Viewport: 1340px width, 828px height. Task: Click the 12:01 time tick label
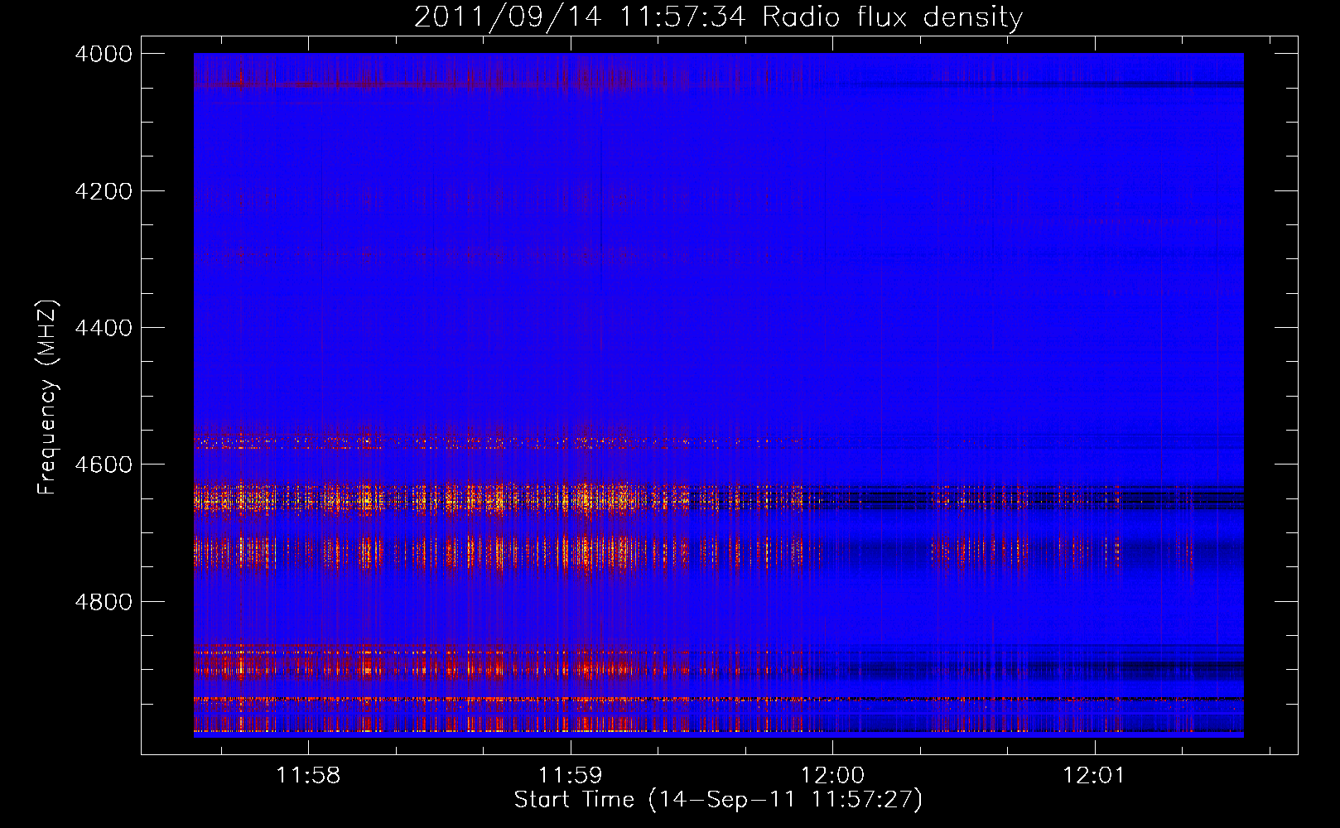pos(1095,776)
